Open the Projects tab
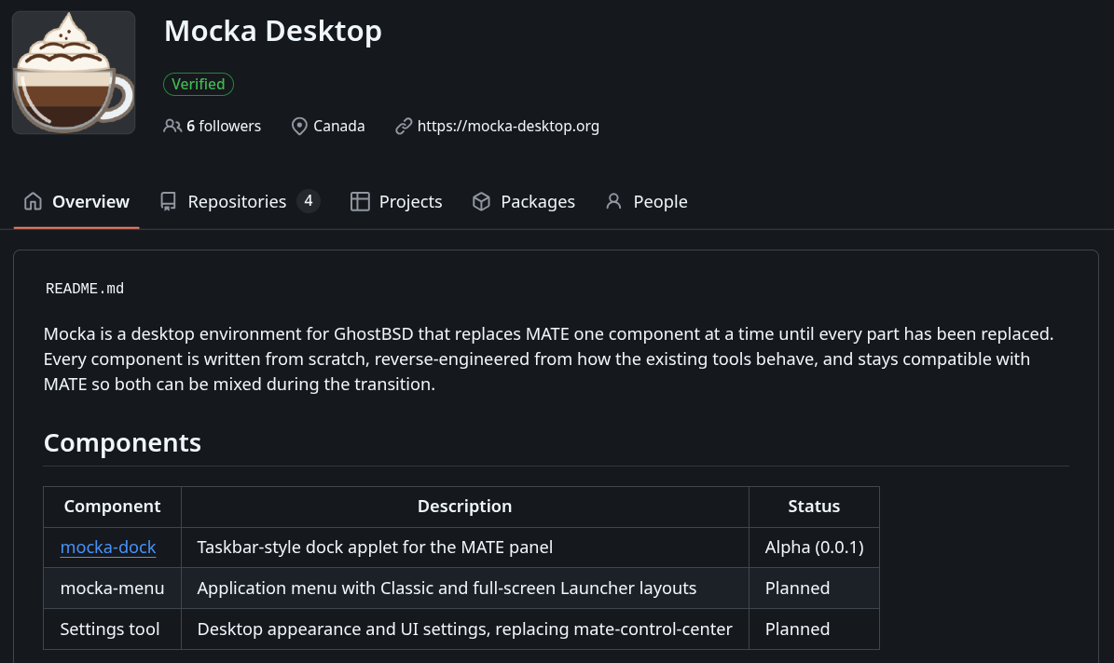1114x663 pixels. click(x=396, y=201)
